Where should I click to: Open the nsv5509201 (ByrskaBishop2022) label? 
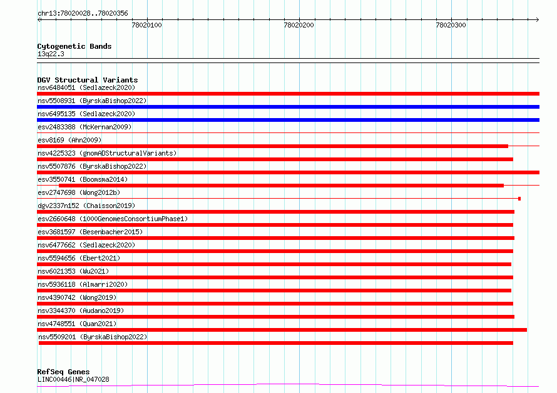coord(93,337)
